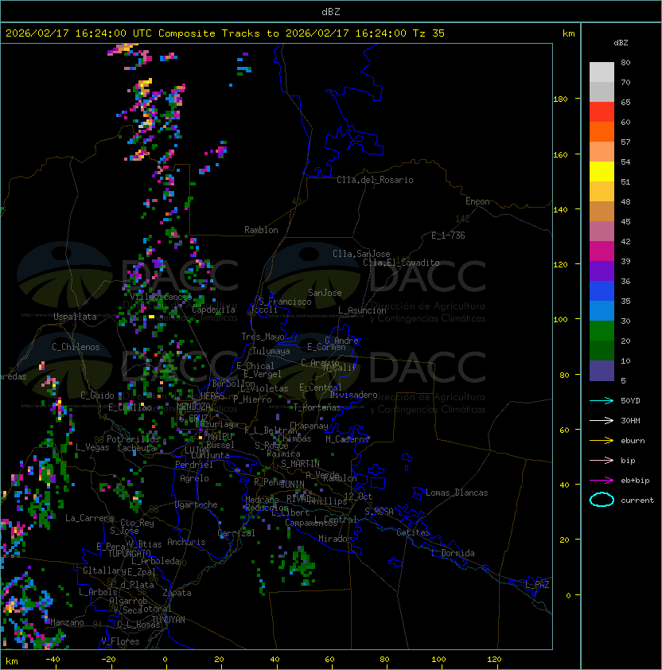The height and width of the screenshot is (670, 662).
Task: Select the gray 70 dBZ swatch
Action: tap(602, 92)
